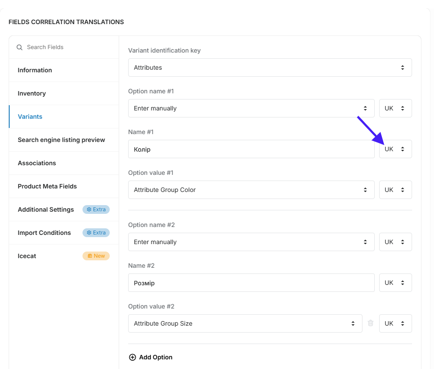Open the Option name #2 Enter manually dropdown
The height and width of the screenshot is (369, 434).
pyautogui.click(x=251, y=242)
